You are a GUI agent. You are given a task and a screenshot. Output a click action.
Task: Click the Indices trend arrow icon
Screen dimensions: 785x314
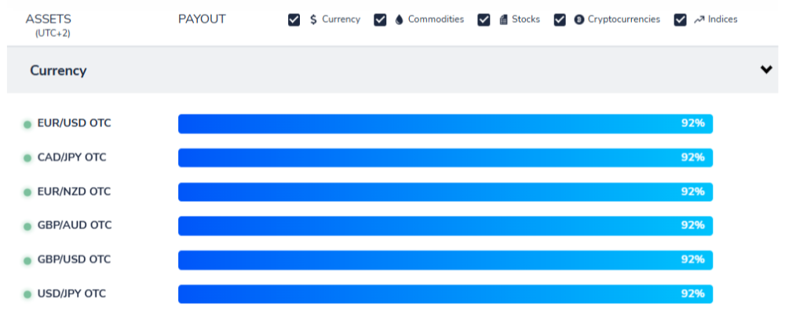tap(699, 20)
